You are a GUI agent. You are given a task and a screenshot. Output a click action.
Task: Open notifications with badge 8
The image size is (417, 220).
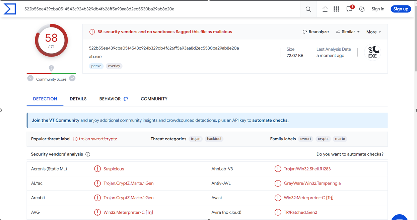(350, 9)
